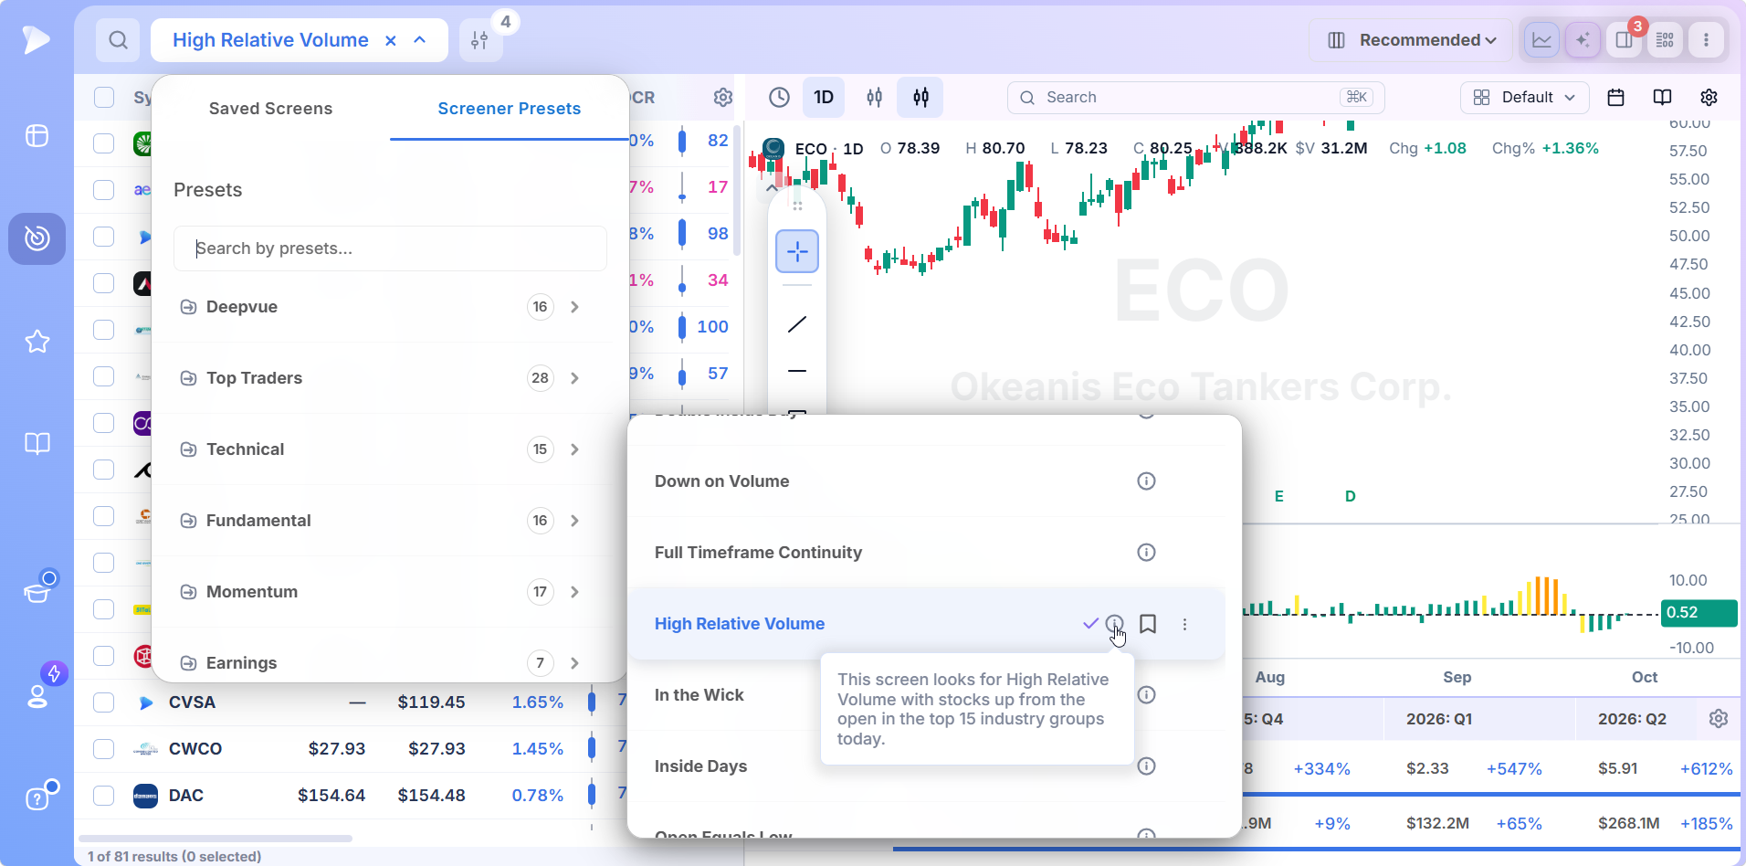
Task: Open the Default layout dropdown
Action: (x=1524, y=98)
